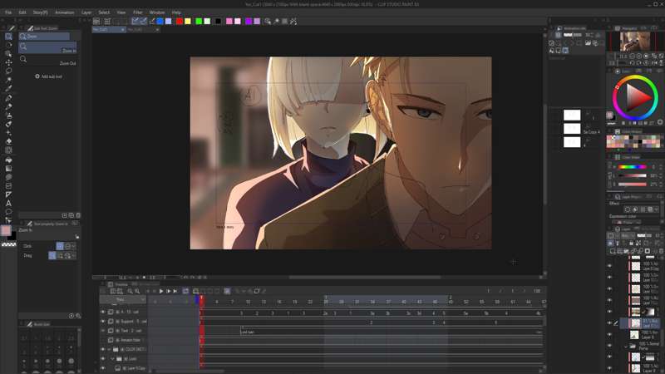
Task: Click new animation folder icon in timeline
Action: [x=196, y=292]
